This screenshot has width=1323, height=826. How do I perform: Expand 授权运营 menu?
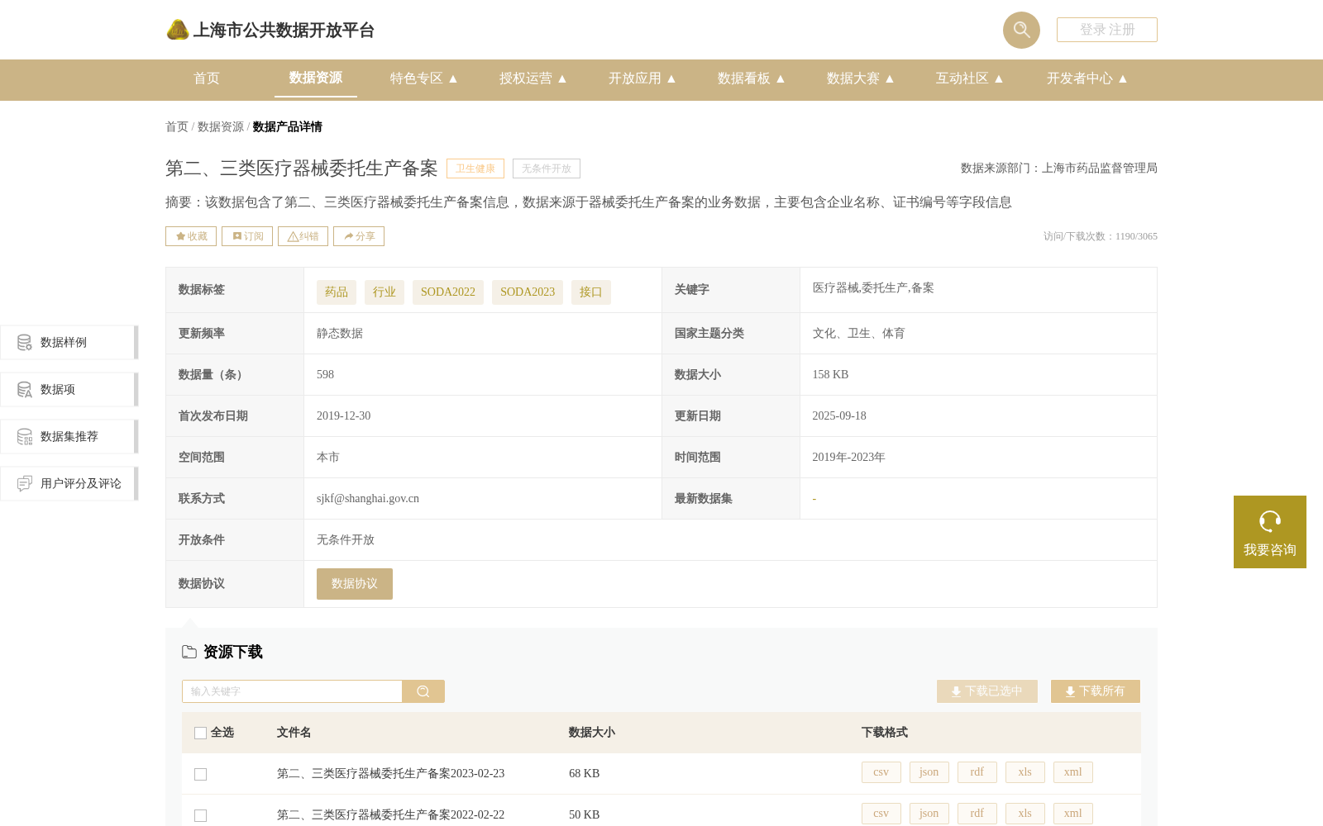533,78
